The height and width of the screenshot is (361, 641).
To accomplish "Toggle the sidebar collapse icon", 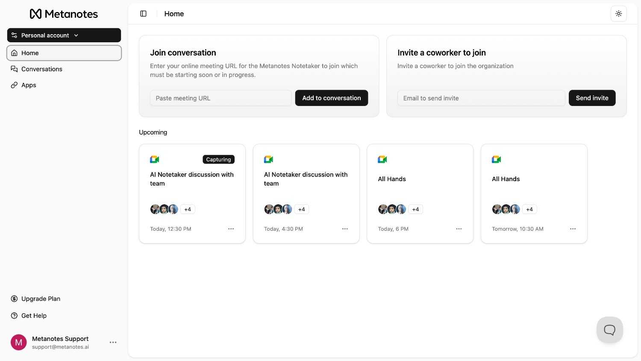I will click(143, 13).
